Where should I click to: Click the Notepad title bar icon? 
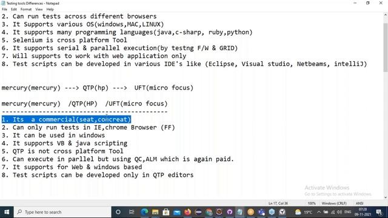pos(3,3)
